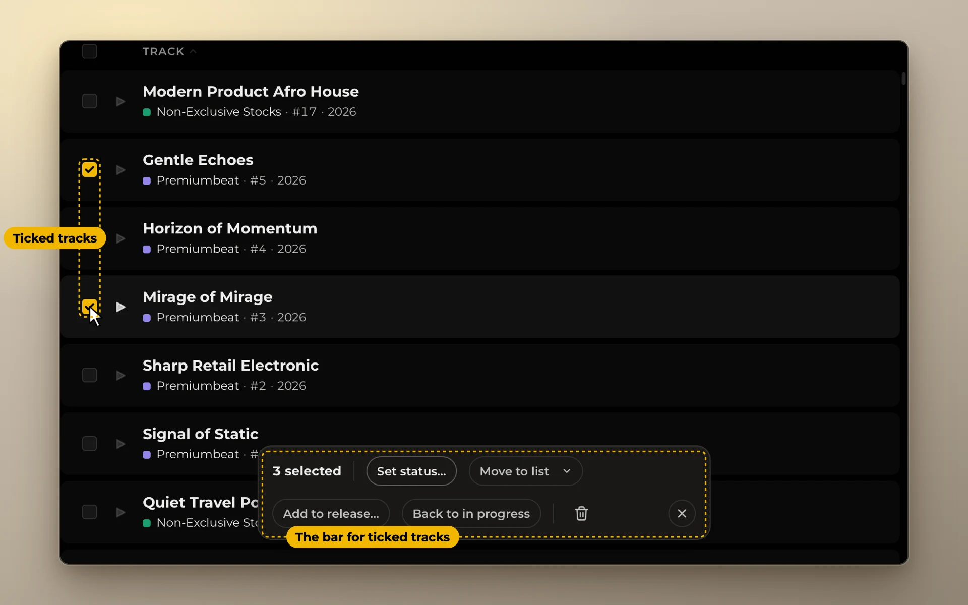Open the Move to list dropdown
Viewport: 968px width, 605px height.
tap(525, 471)
